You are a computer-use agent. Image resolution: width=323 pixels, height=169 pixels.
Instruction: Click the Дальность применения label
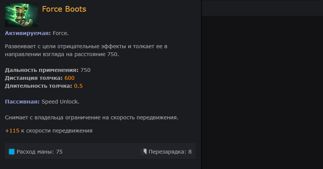point(42,70)
